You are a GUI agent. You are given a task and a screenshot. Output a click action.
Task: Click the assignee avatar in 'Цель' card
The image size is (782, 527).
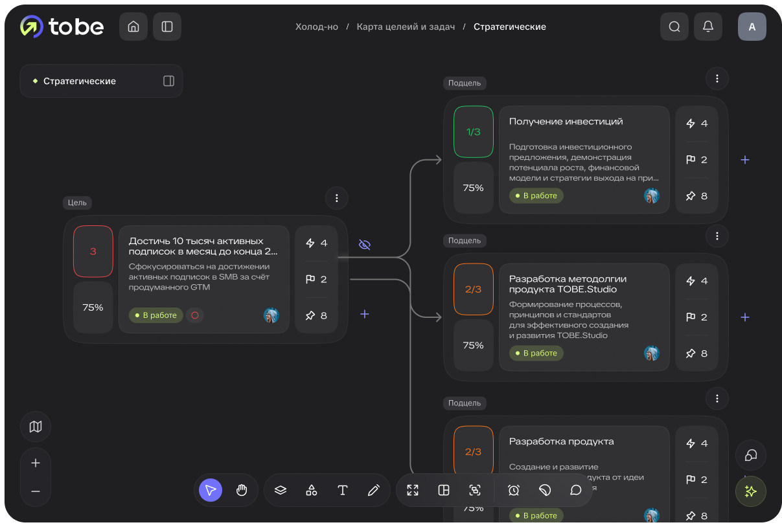[271, 315]
